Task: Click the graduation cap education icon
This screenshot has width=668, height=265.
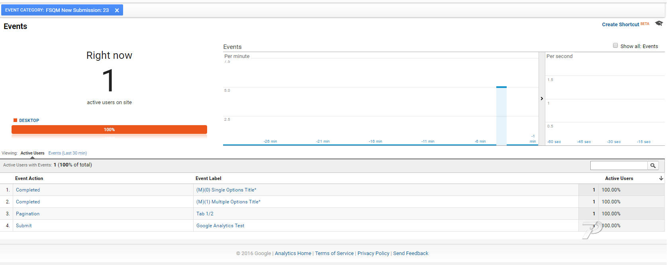Action: click(x=659, y=23)
